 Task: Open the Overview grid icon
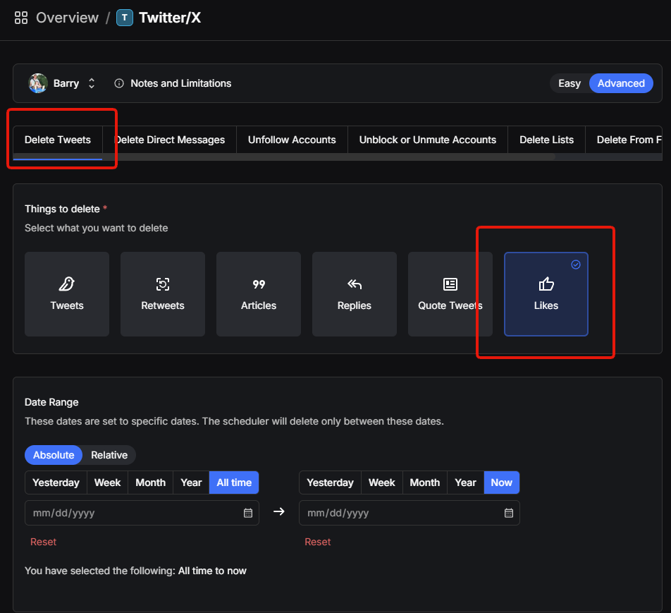(21, 18)
